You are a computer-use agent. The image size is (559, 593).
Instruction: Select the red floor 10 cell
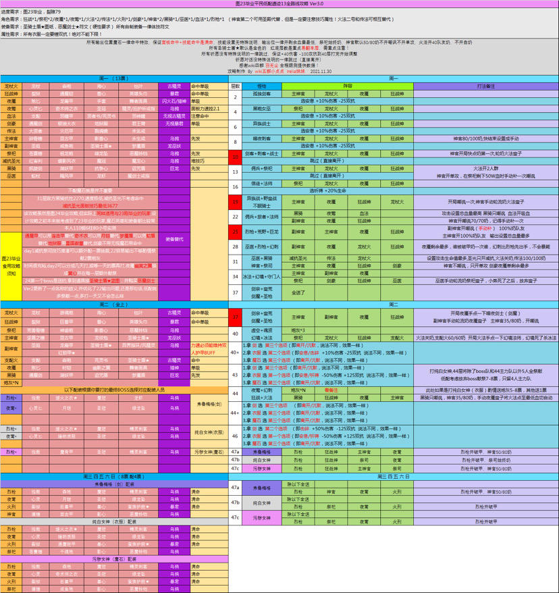pyautogui.click(x=235, y=157)
